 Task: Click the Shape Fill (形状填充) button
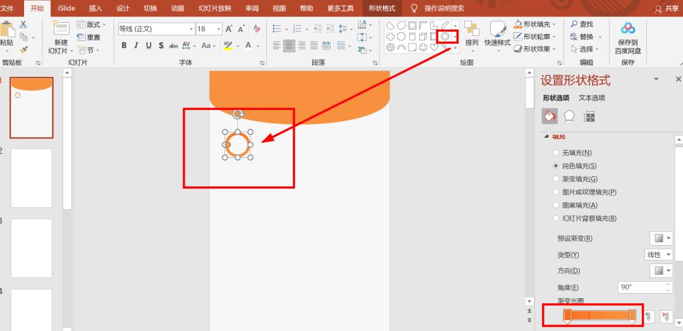point(535,25)
